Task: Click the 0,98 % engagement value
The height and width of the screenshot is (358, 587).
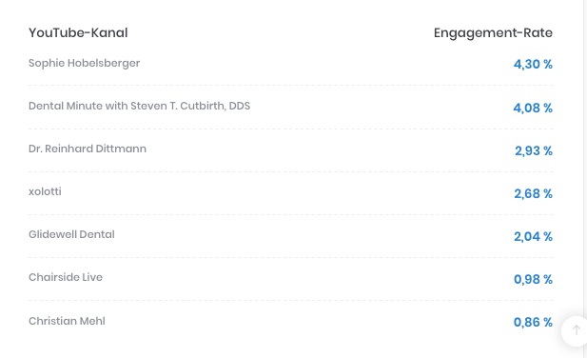Action: pyautogui.click(x=533, y=279)
